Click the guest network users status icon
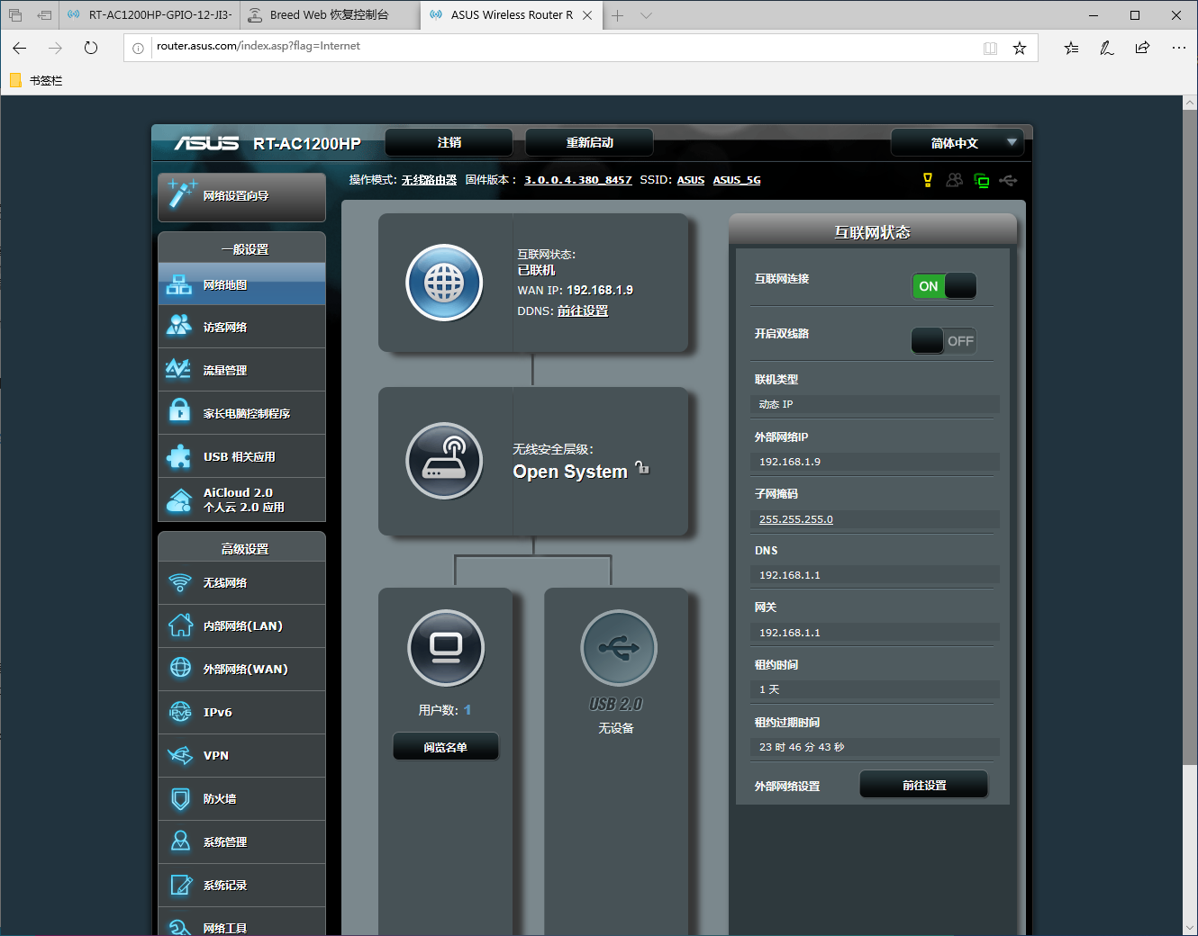Viewport: 1198px width, 936px height. [954, 180]
